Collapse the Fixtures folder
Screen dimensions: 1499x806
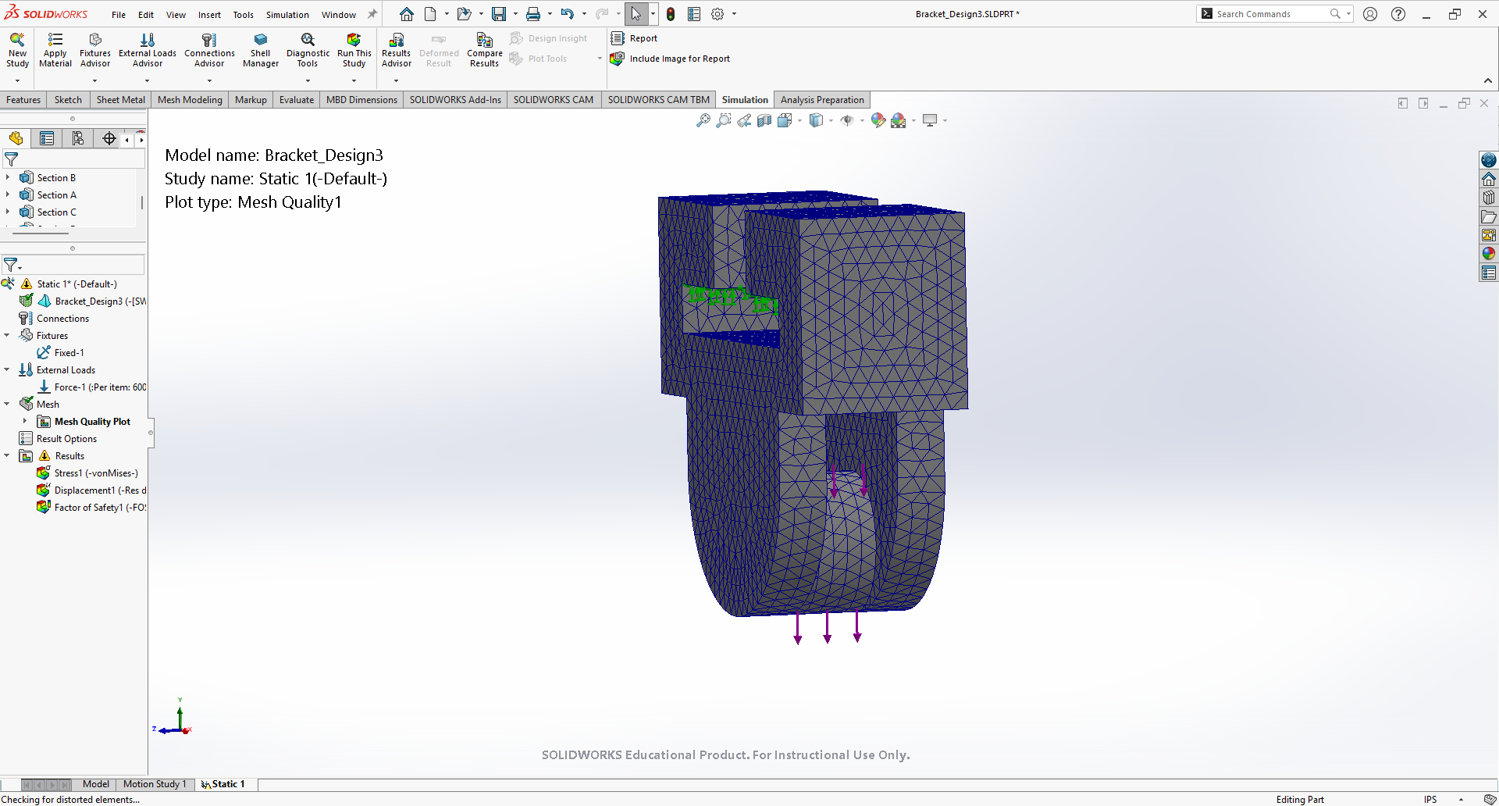[x=7, y=335]
